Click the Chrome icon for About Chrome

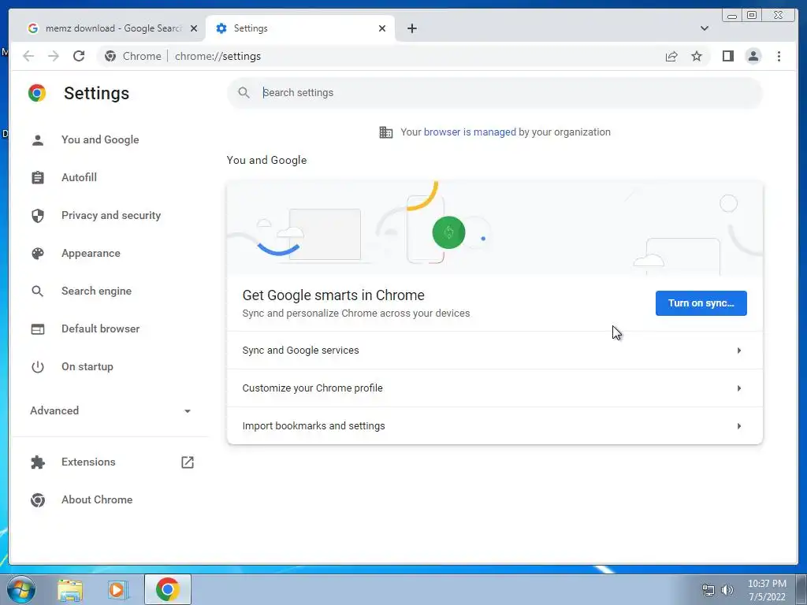click(38, 499)
